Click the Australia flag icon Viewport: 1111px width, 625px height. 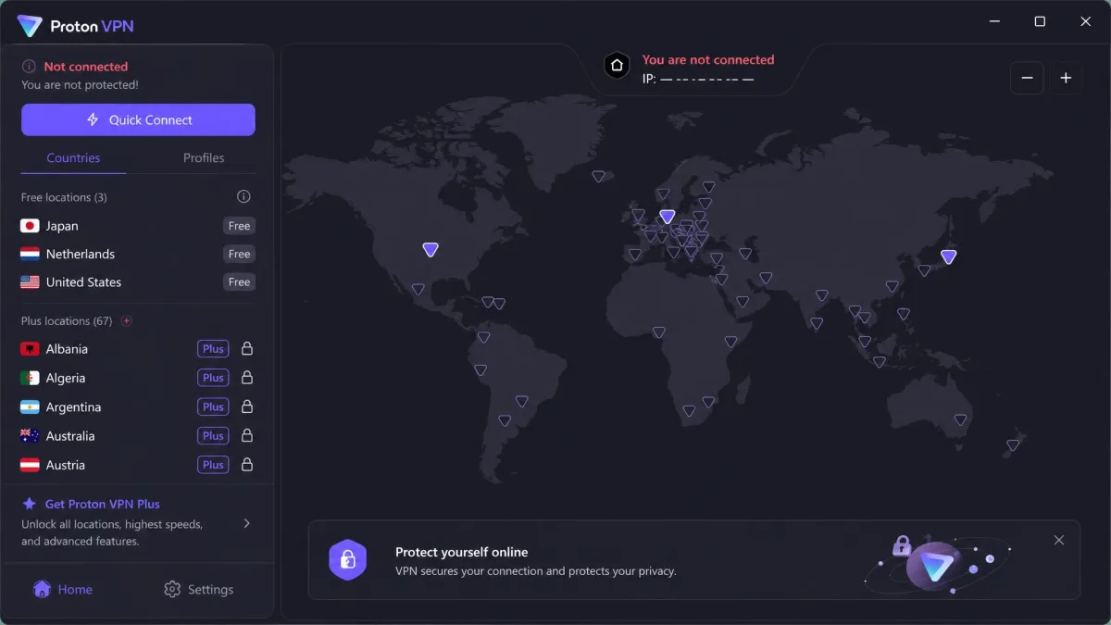point(30,436)
